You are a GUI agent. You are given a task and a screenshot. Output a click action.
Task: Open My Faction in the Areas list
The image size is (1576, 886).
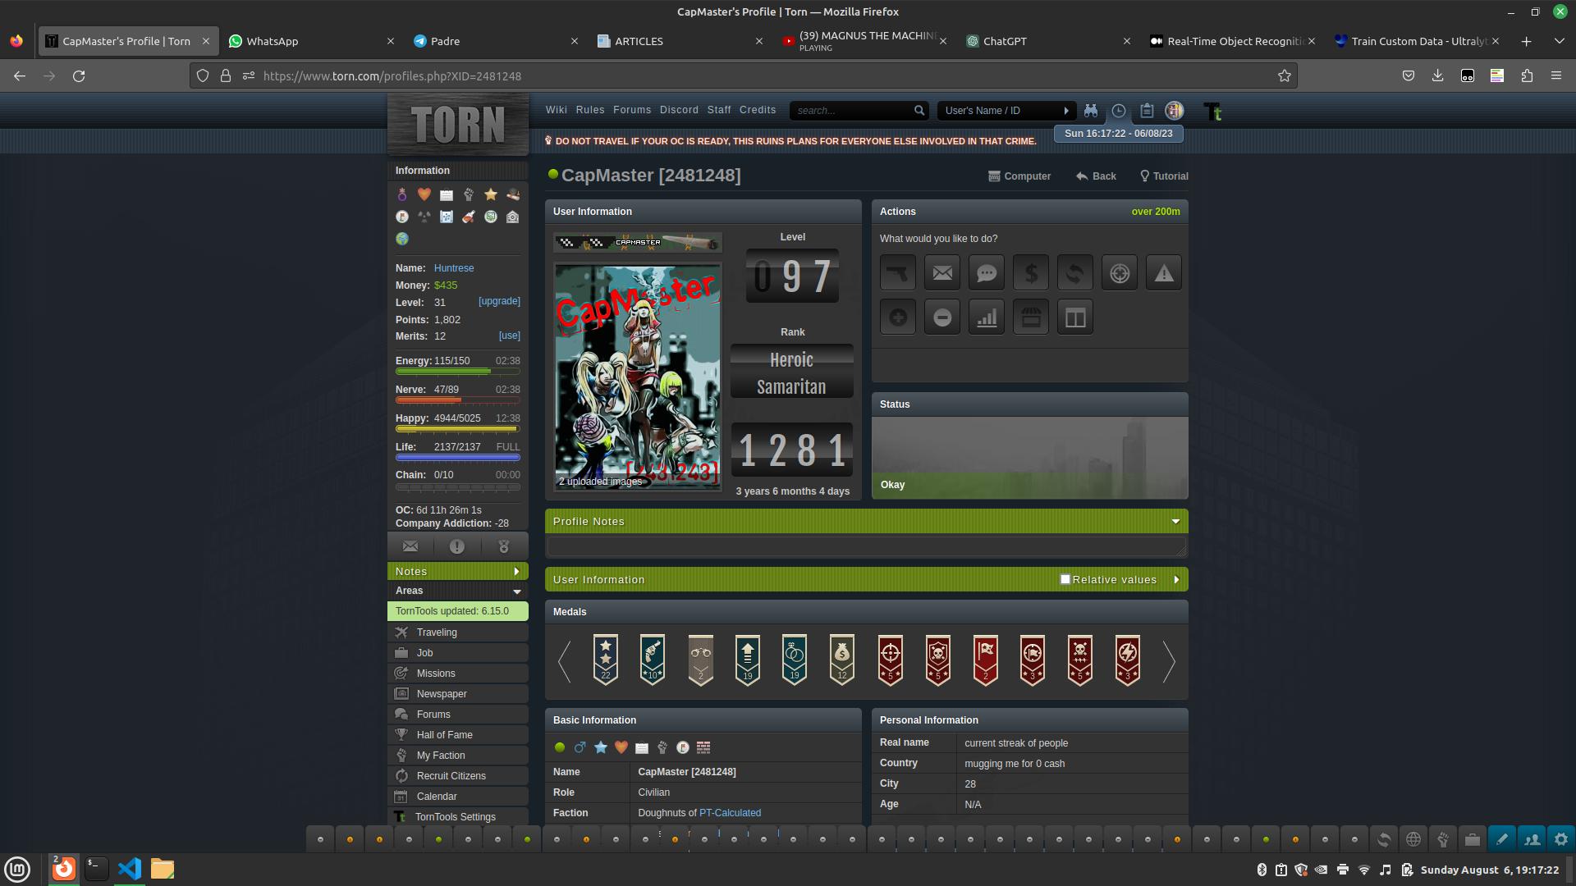point(458,756)
